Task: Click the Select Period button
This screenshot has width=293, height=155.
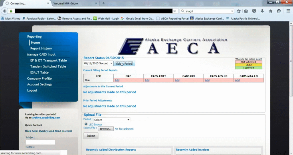Action: tap(124, 64)
